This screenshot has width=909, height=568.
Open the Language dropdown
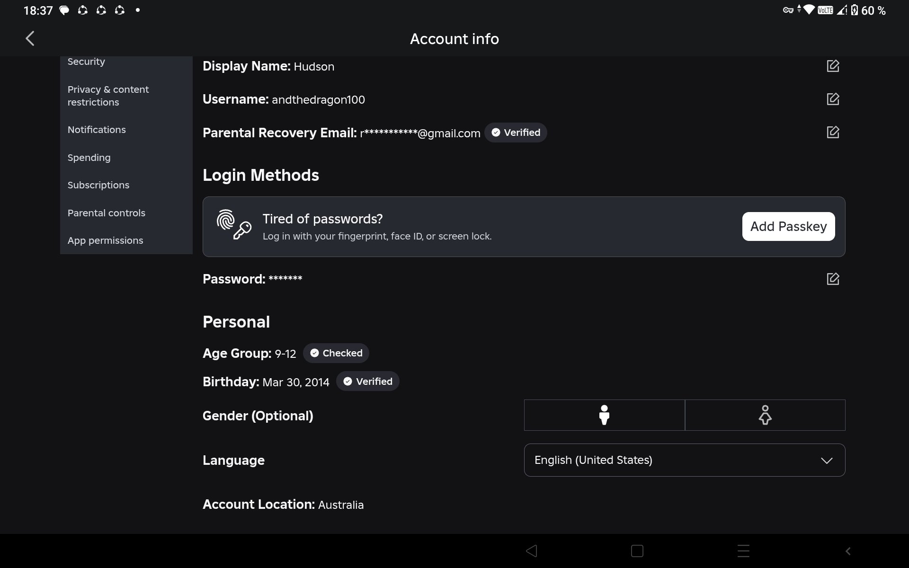(685, 460)
